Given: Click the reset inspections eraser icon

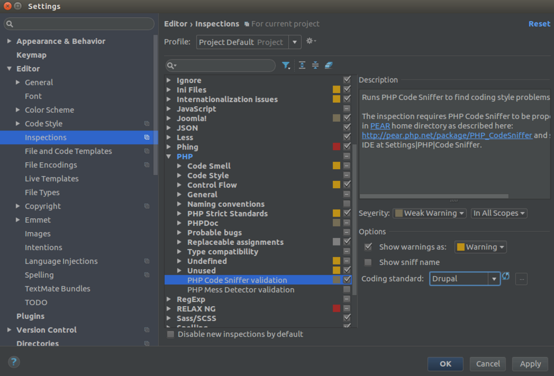Looking at the screenshot, I should 329,65.
